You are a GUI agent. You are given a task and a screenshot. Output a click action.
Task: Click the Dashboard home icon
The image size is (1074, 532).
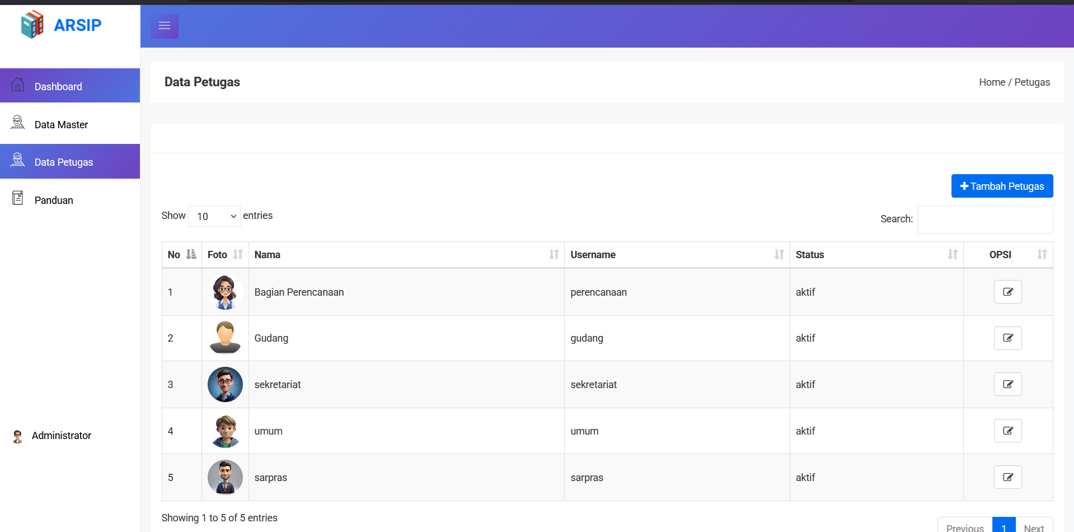tap(18, 85)
